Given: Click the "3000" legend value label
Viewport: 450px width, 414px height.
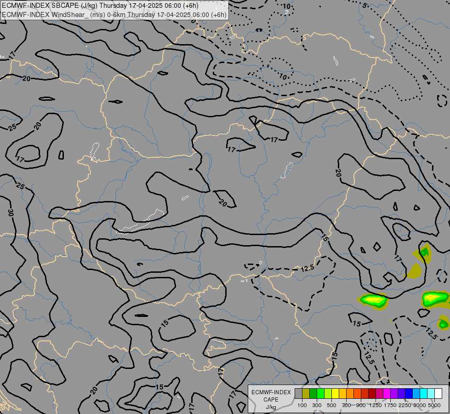Looking at the screenshot, I should tap(420, 405).
